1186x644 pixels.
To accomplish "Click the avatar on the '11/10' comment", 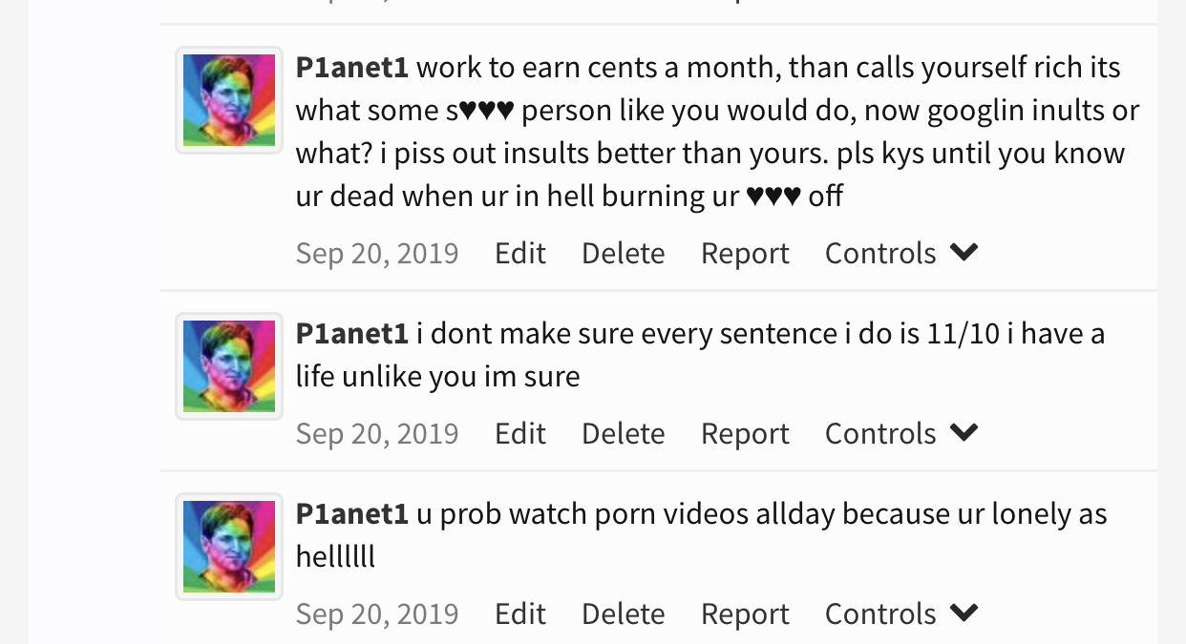I will (229, 366).
